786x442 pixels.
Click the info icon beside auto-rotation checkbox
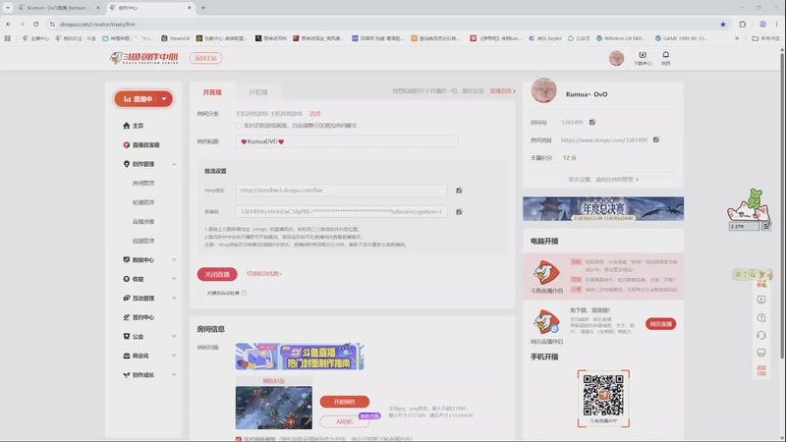(244, 293)
